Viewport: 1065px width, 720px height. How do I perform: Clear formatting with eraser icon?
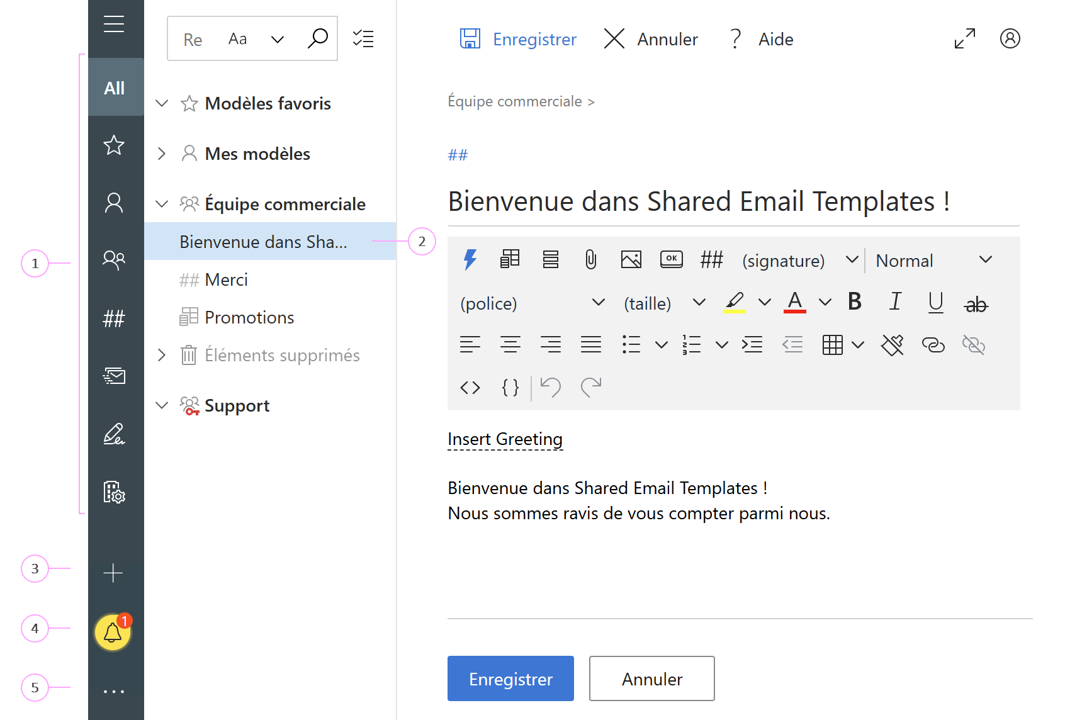tap(893, 344)
